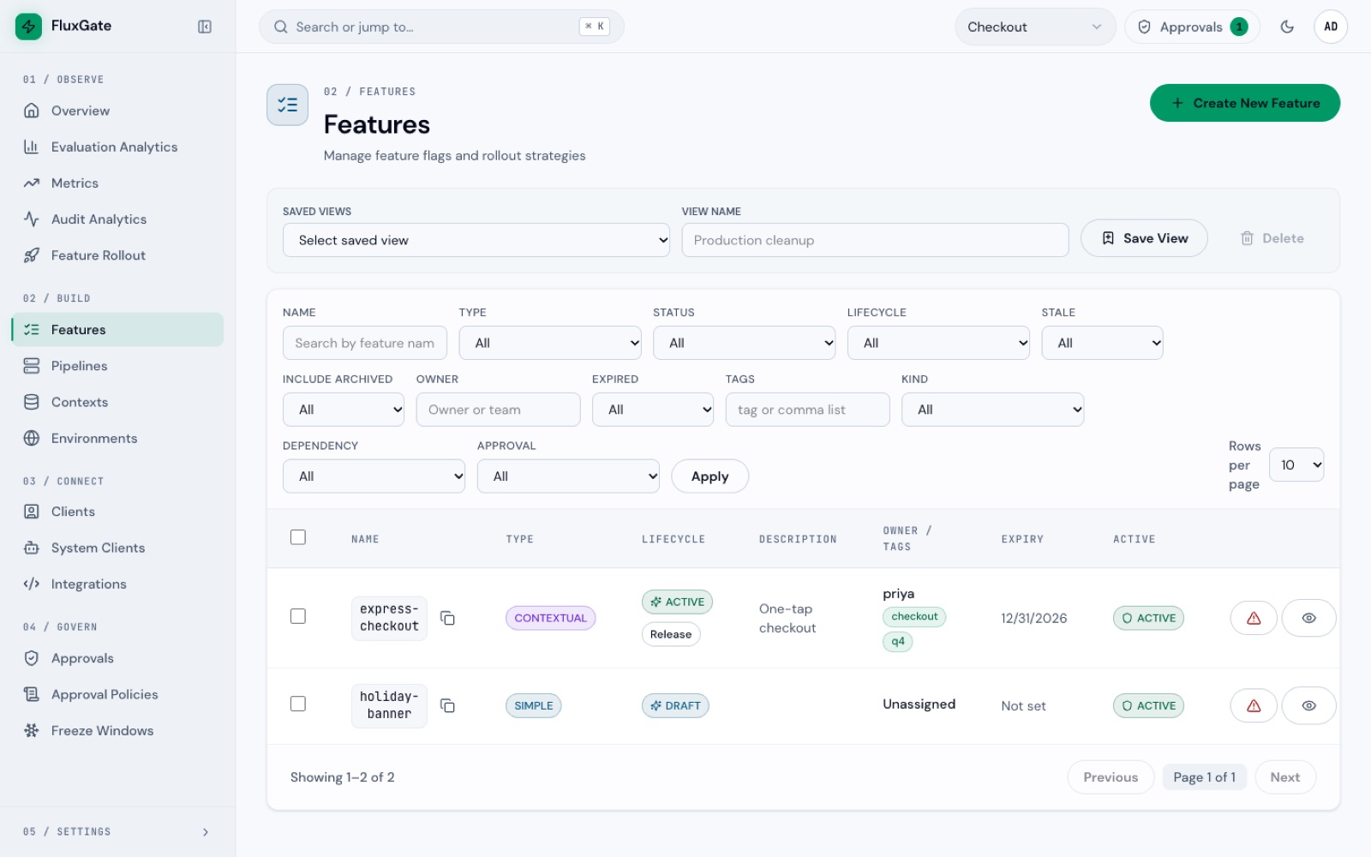Click the express-checkout ACTIVE status badge
The image size is (1371, 857).
(1148, 618)
